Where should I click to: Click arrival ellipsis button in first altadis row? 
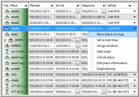[78, 11]
